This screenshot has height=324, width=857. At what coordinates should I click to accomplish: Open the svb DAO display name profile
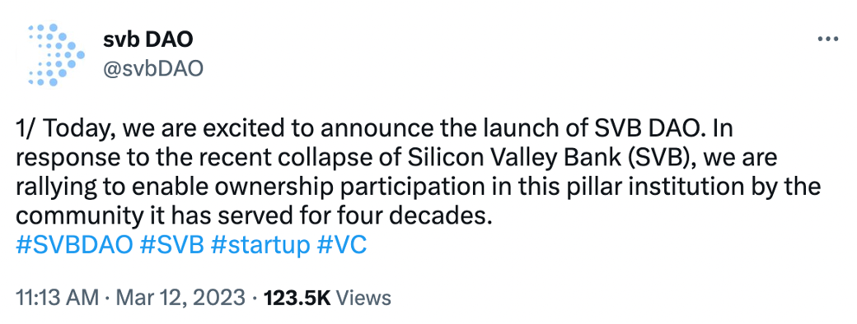[x=148, y=39]
